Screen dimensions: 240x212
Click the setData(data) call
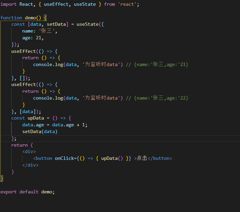(x=40, y=132)
